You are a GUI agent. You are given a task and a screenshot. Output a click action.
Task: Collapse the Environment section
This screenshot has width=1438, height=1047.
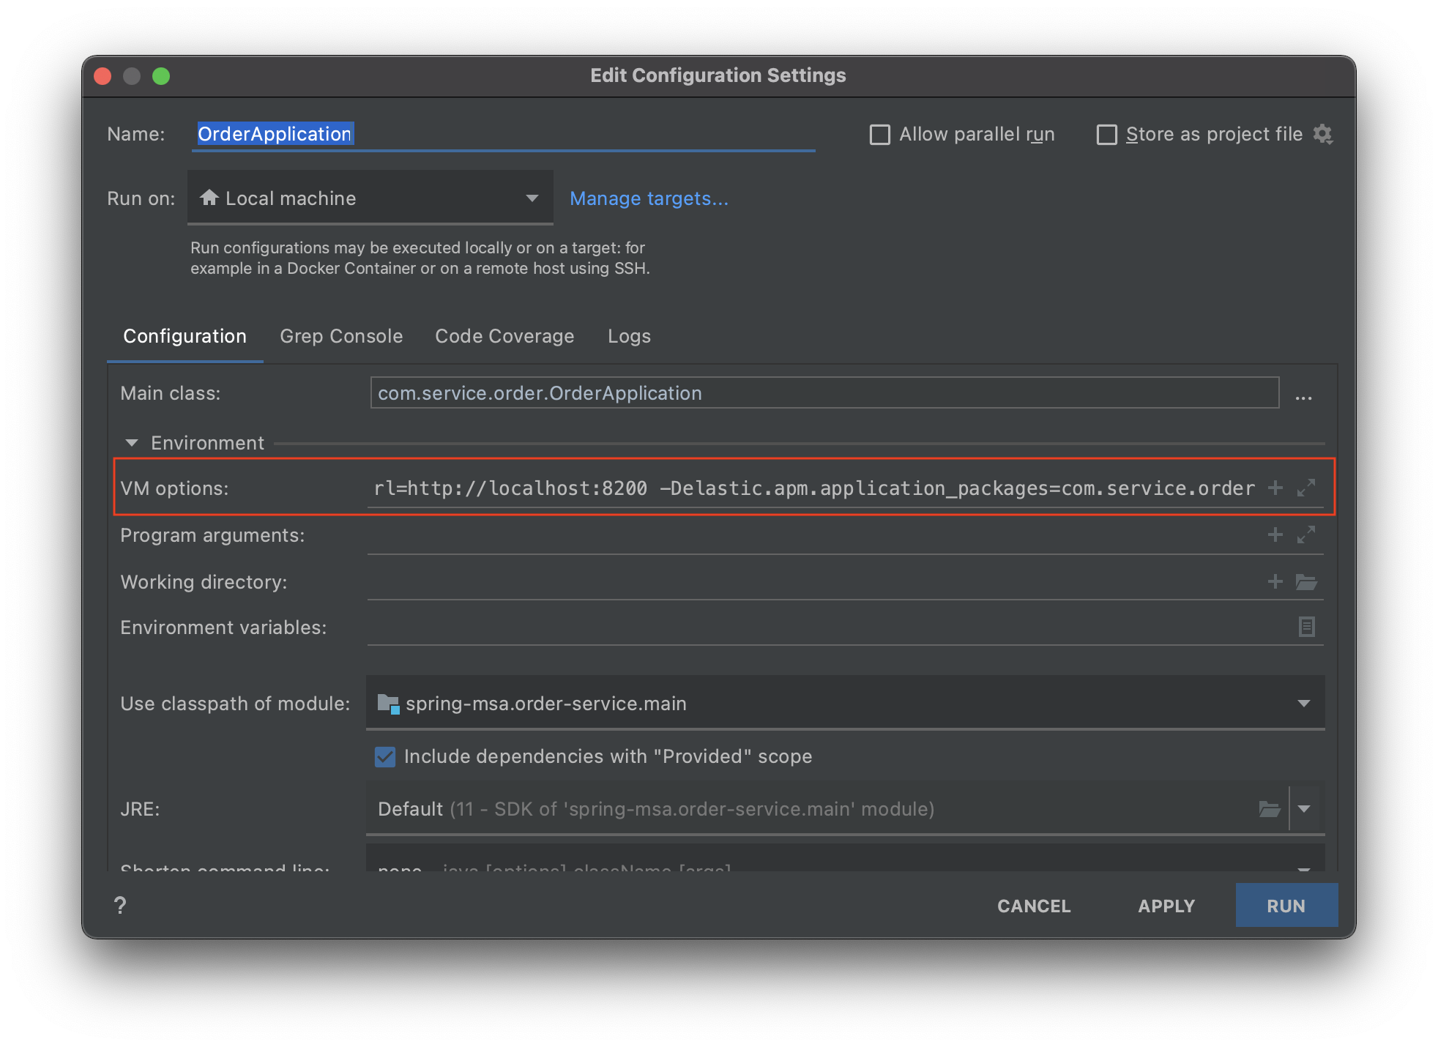click(132, 443)
